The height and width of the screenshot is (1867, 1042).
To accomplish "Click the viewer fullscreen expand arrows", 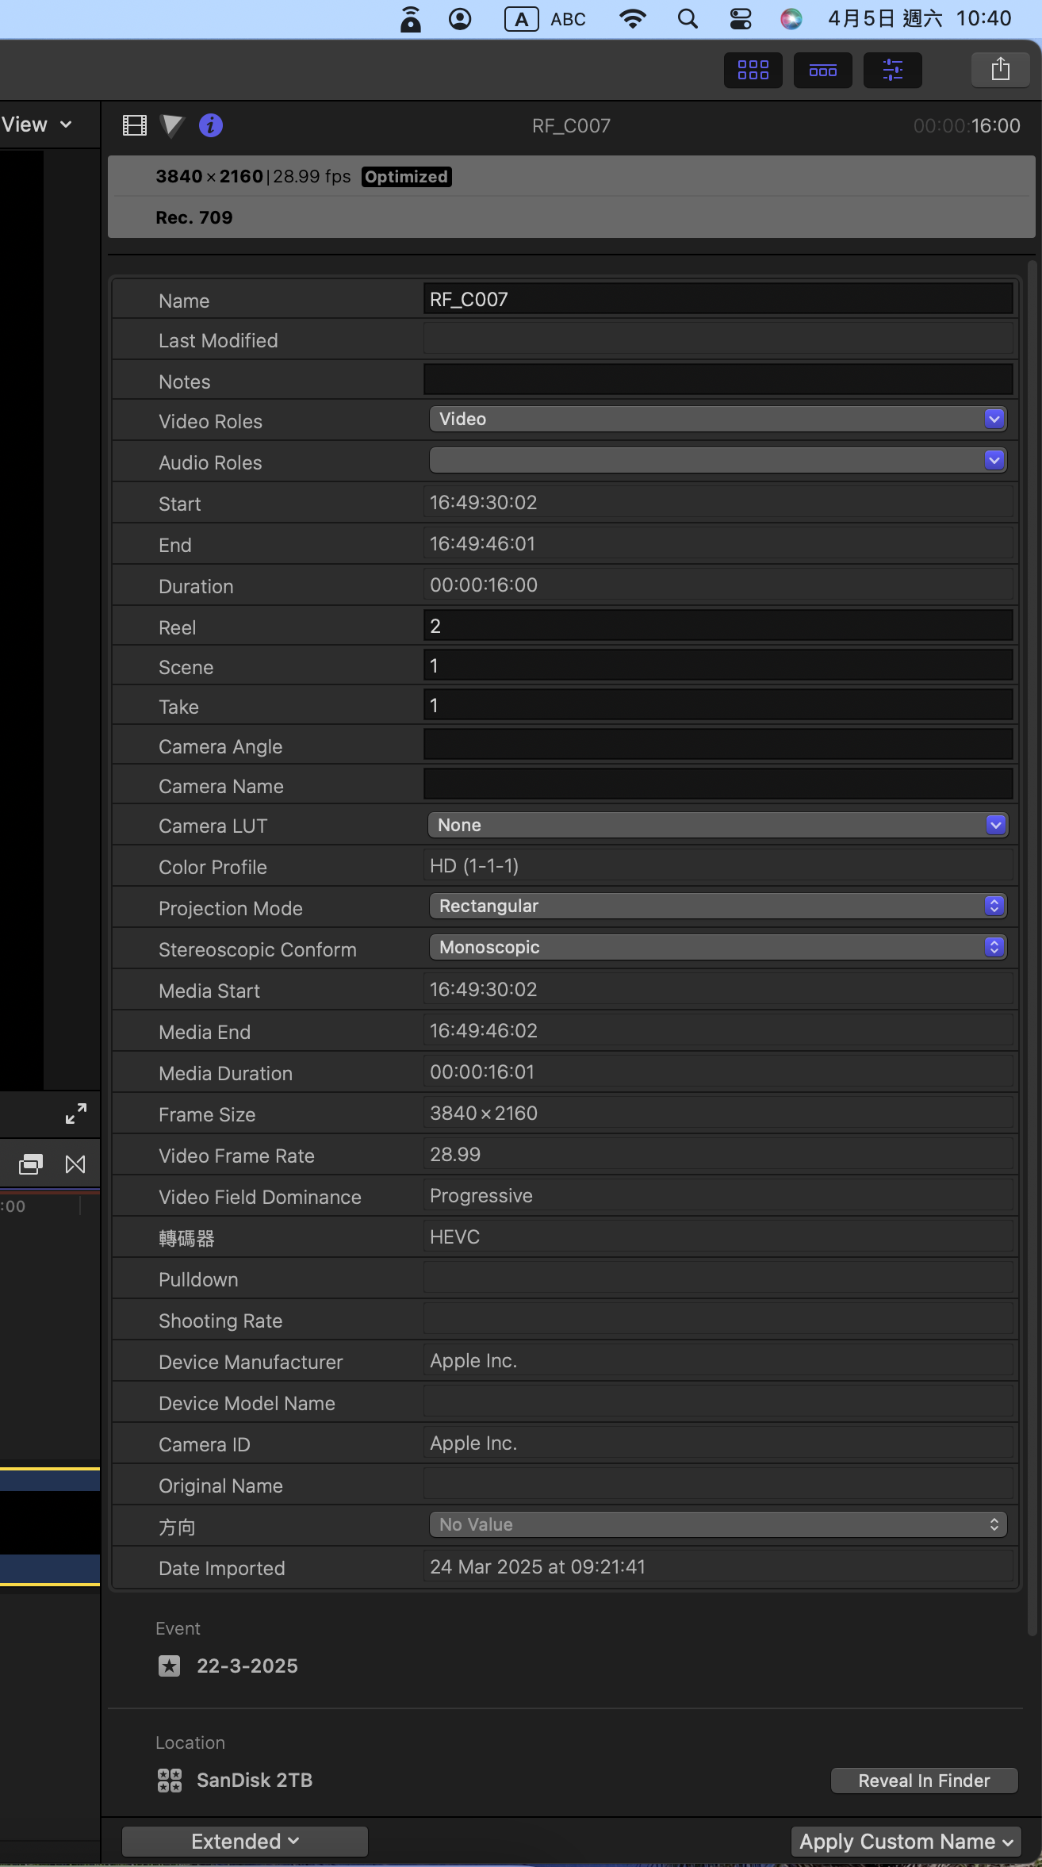I will [76, 1114].
